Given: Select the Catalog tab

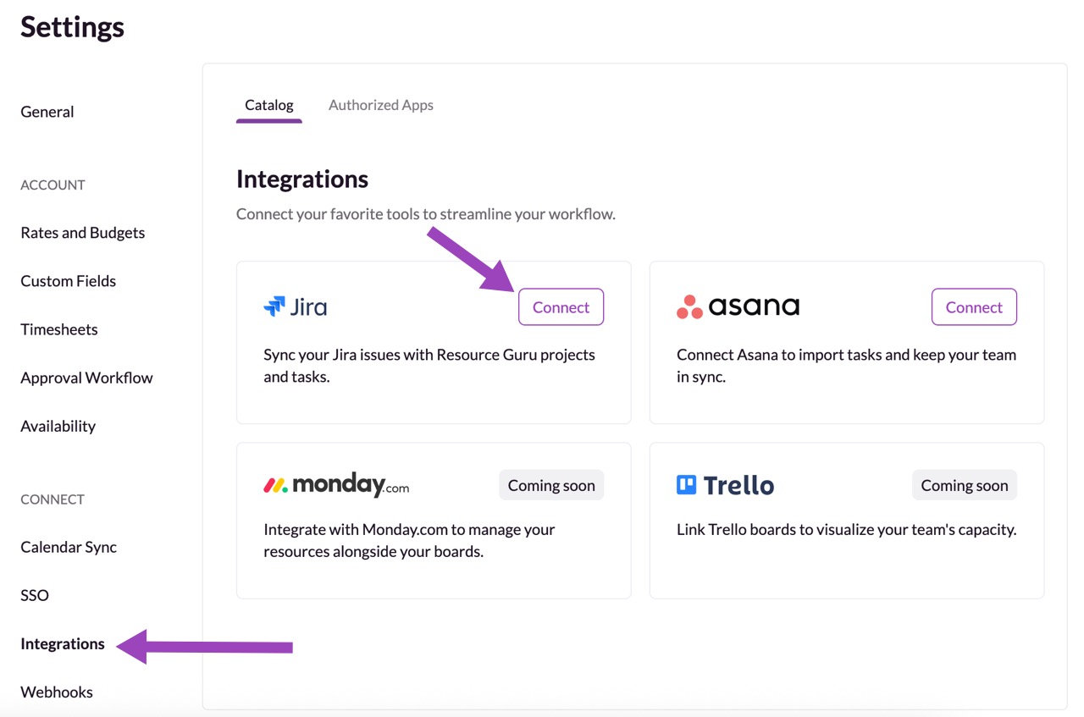Looking at the screenshot, I should click(x=269, y=105).
